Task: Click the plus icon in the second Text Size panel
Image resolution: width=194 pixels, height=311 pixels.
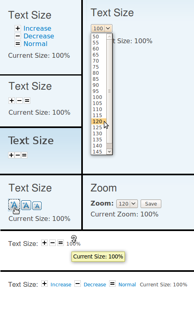Action: tap(12, 101)
